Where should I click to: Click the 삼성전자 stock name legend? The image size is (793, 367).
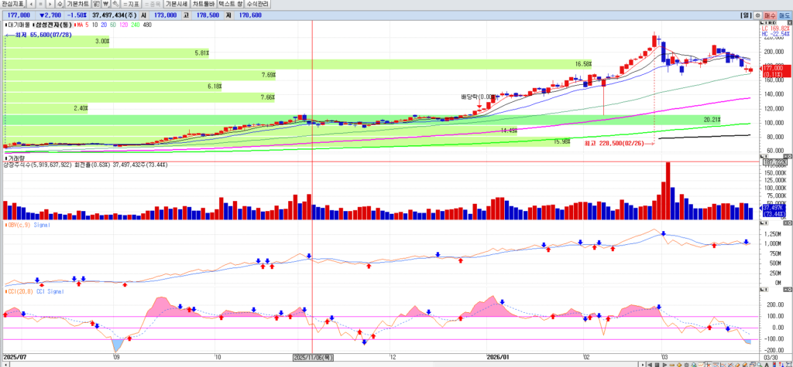(x=52, y=25)
